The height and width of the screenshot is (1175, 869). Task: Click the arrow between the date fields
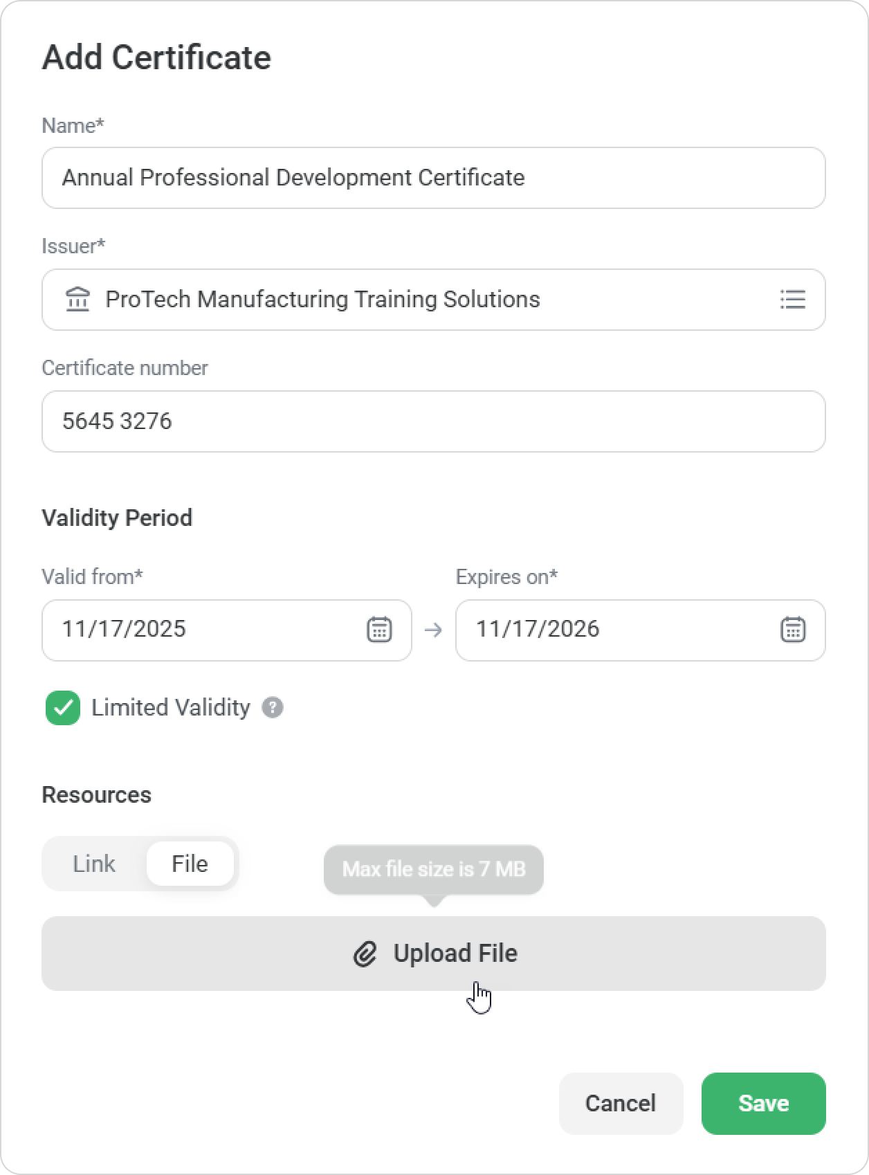433,630
